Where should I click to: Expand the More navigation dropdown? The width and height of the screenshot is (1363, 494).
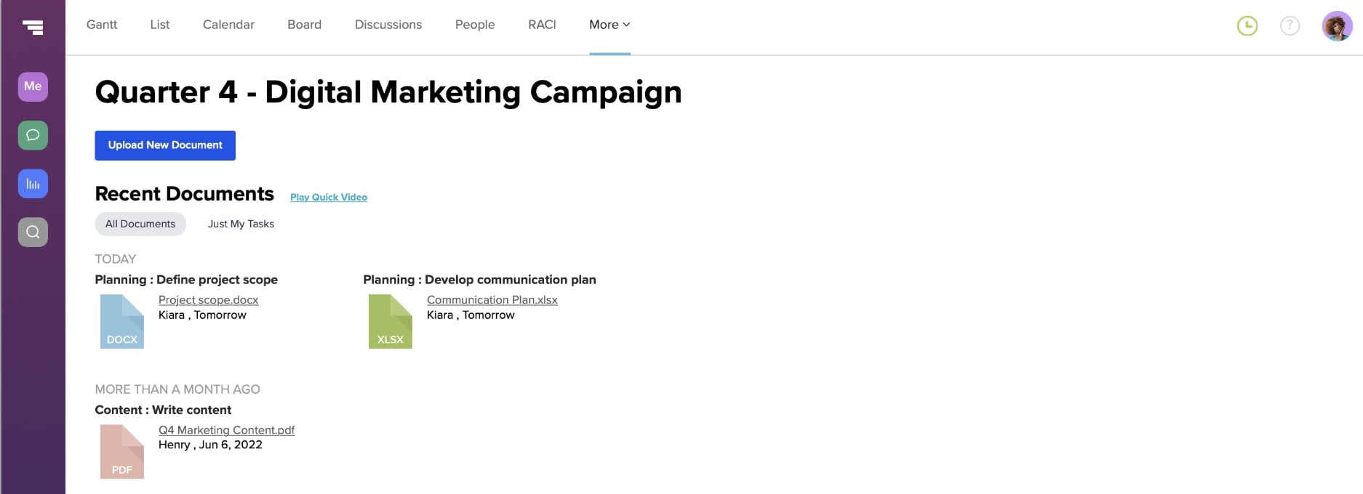[x=609, y=24]
